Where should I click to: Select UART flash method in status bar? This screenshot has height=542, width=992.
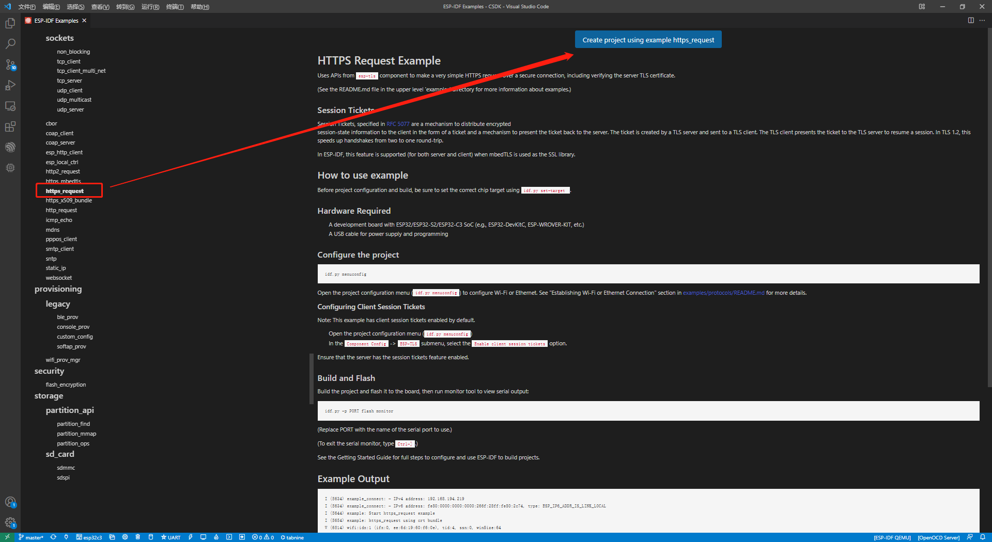click(171, 537)
